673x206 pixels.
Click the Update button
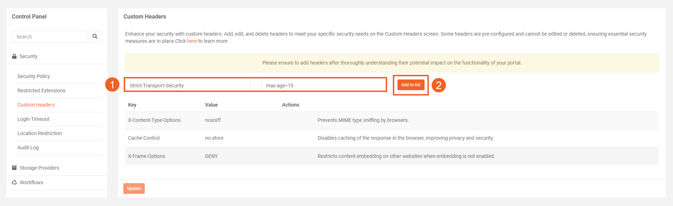[134, 189]
